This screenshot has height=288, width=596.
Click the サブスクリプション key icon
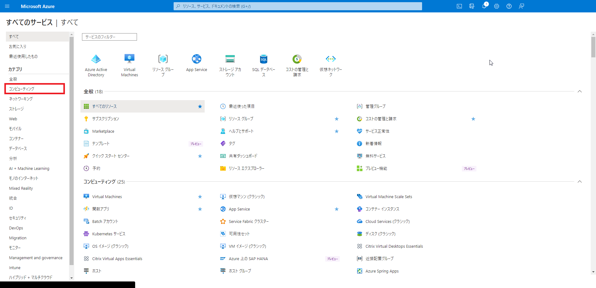coord(86,119)
